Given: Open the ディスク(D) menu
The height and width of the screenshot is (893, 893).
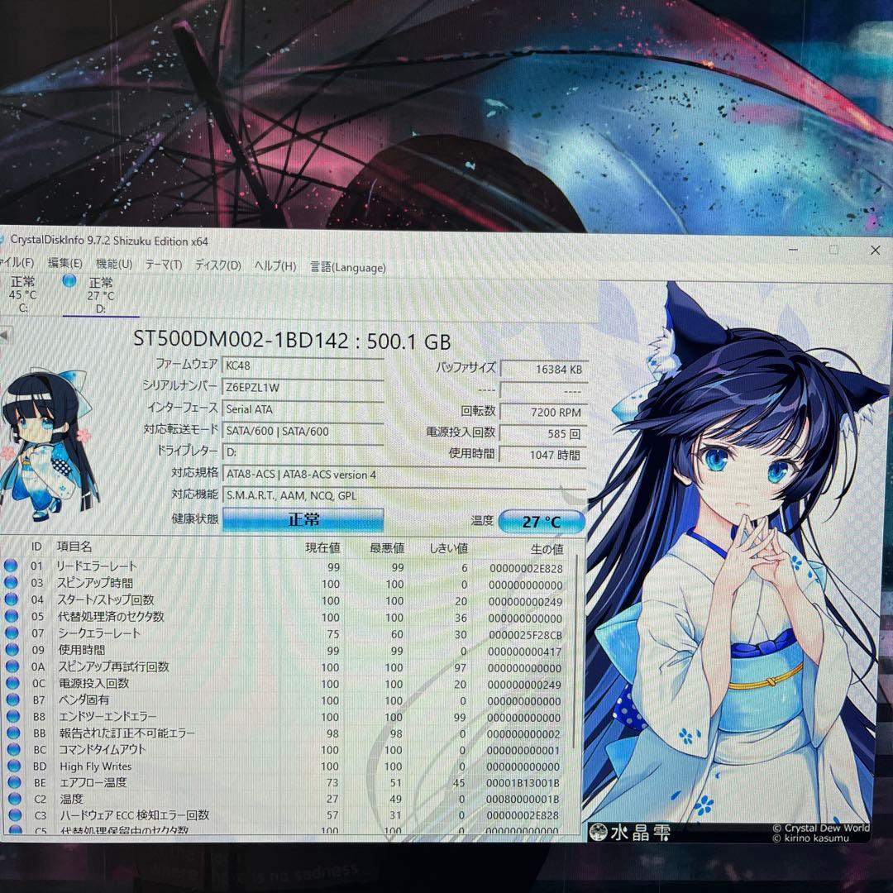Looking at the screenshot, I should tap(218, 265).
